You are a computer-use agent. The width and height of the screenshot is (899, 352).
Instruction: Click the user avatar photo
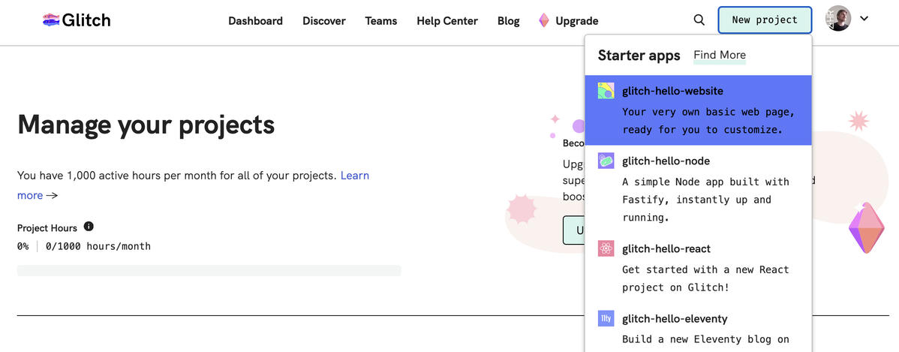click(838, 19)
